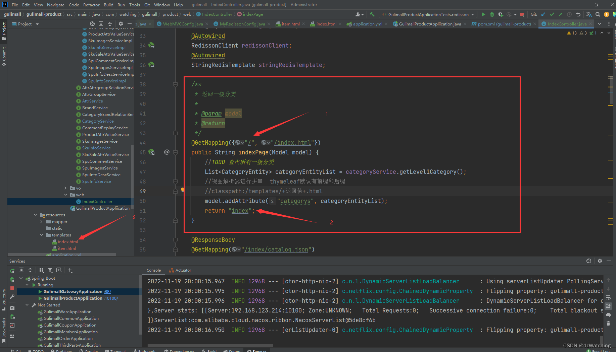
Task: Run the GulimallProductApplicationTests.redisson configuration
Action: [483, 14]
